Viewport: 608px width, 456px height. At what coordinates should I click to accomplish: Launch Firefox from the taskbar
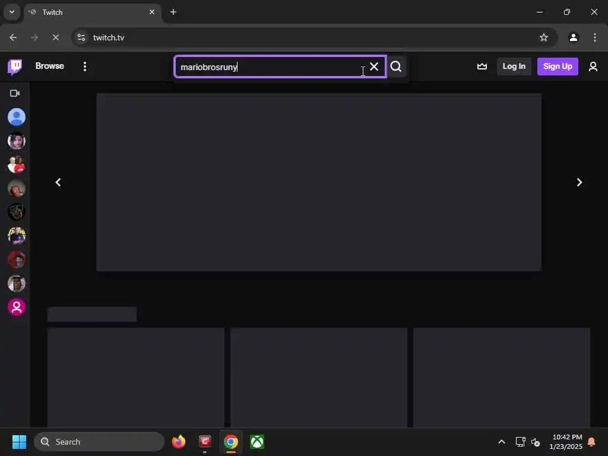(179, 442)
